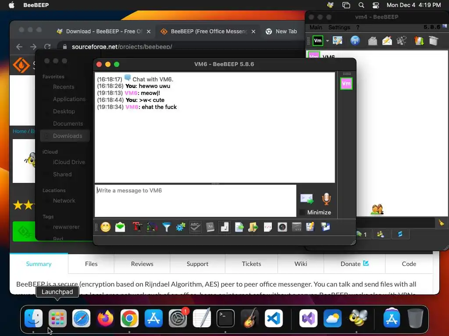Image resolution: width=449 pixels, height=336 pixels.
Task: Open the Tickets tab on SourceForge page
Action: click(x=251, y=264)
